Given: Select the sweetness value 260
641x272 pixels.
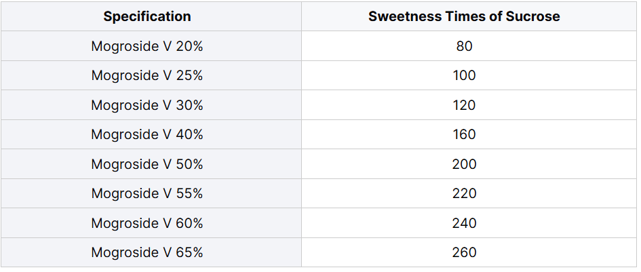Looking at the screenshot, I should click(x=465, y=252).
